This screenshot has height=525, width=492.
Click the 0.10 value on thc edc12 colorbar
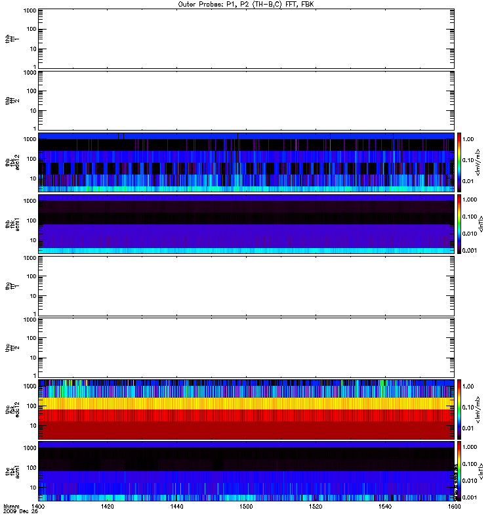point(468,407)
